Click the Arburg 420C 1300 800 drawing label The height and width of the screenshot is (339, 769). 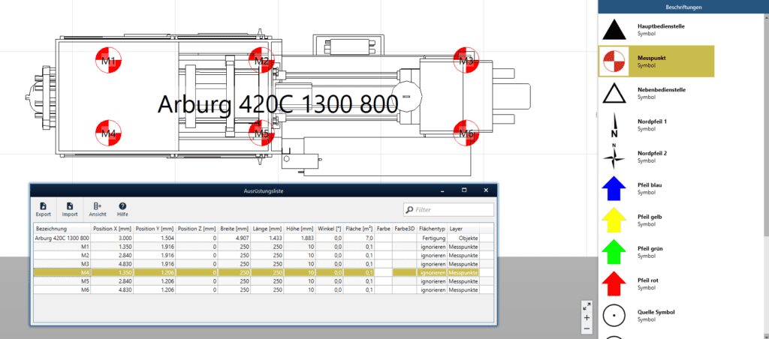(x=278, y=104)
